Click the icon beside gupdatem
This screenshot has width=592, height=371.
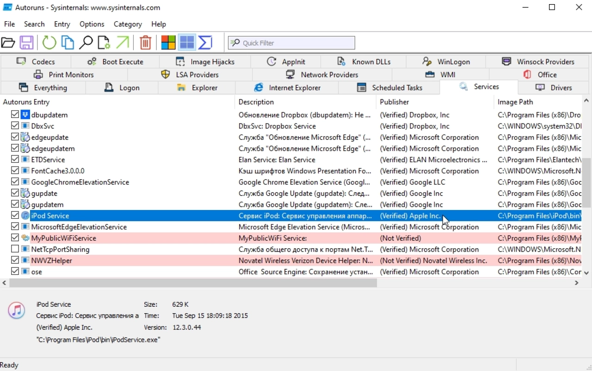point(25,204)
